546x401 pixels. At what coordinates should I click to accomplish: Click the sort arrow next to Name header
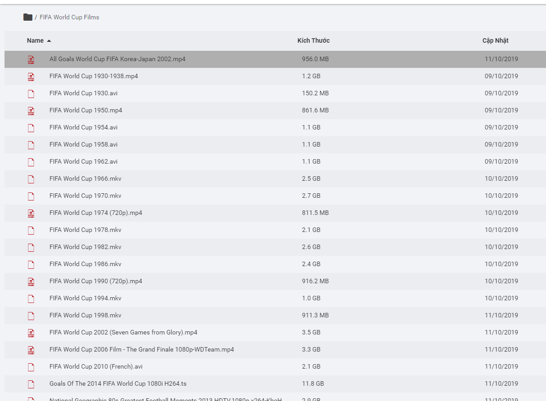click(x=49, y=41)
